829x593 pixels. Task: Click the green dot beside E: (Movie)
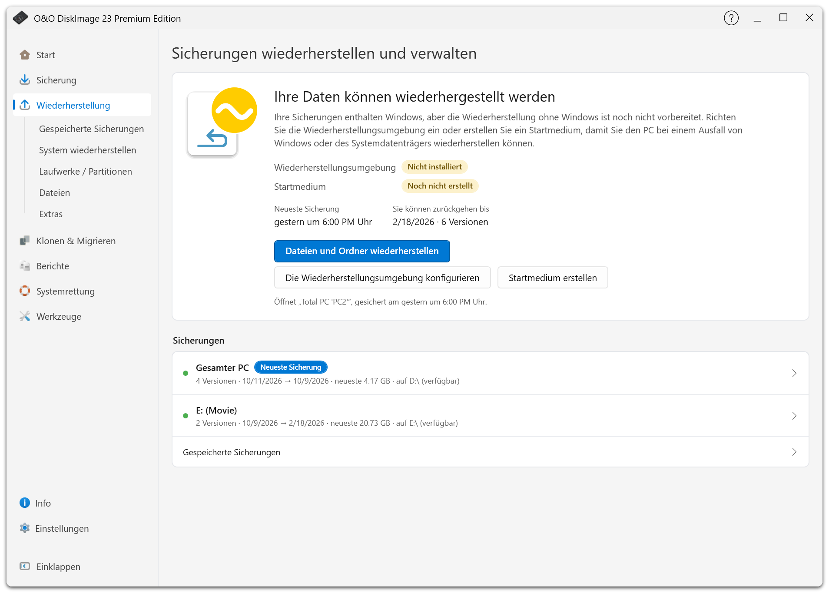coord(186,416)
